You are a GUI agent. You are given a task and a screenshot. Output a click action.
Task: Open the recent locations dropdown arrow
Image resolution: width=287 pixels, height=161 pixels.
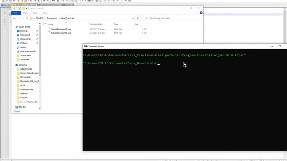click(23, 18)
